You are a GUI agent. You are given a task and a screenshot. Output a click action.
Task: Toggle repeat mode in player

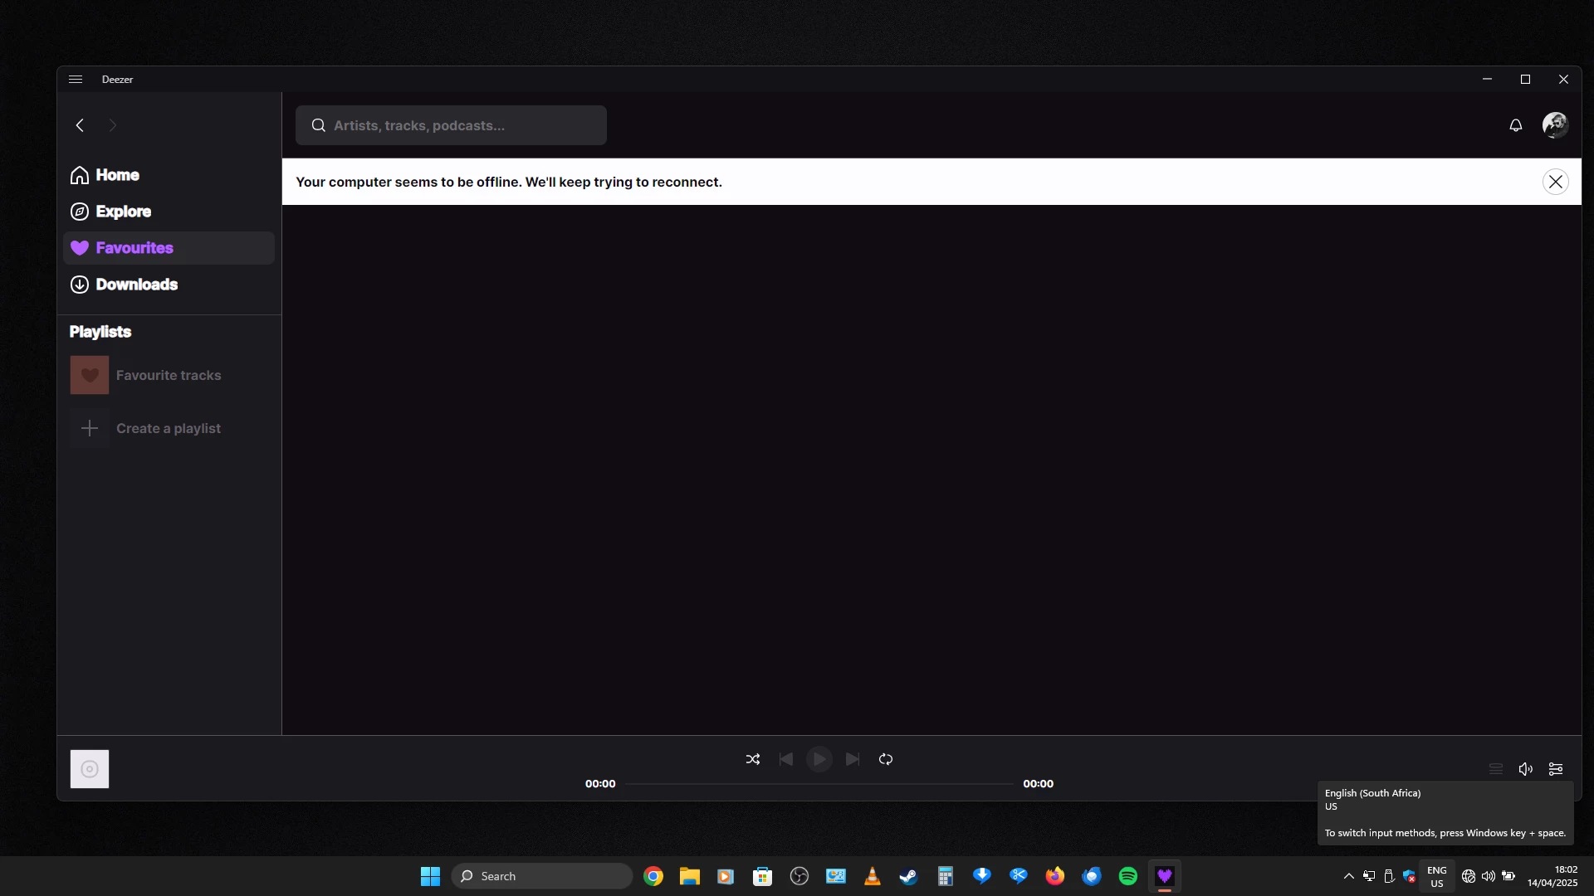(x=886, y=759)
